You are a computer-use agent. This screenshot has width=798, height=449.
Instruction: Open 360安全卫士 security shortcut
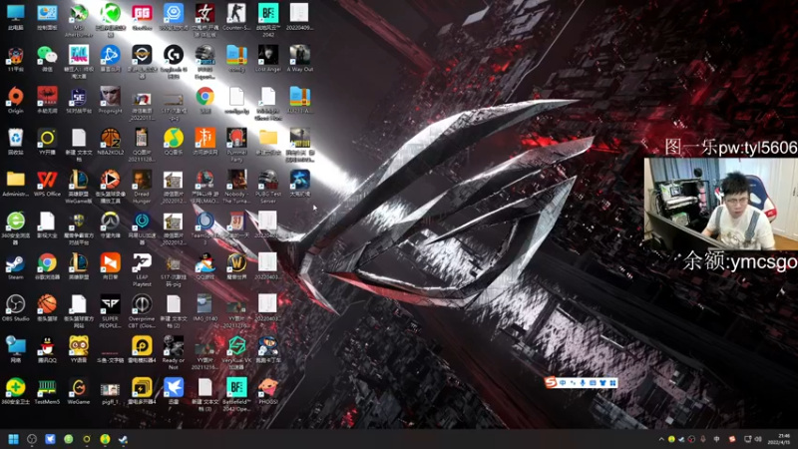tap(15, 392)
